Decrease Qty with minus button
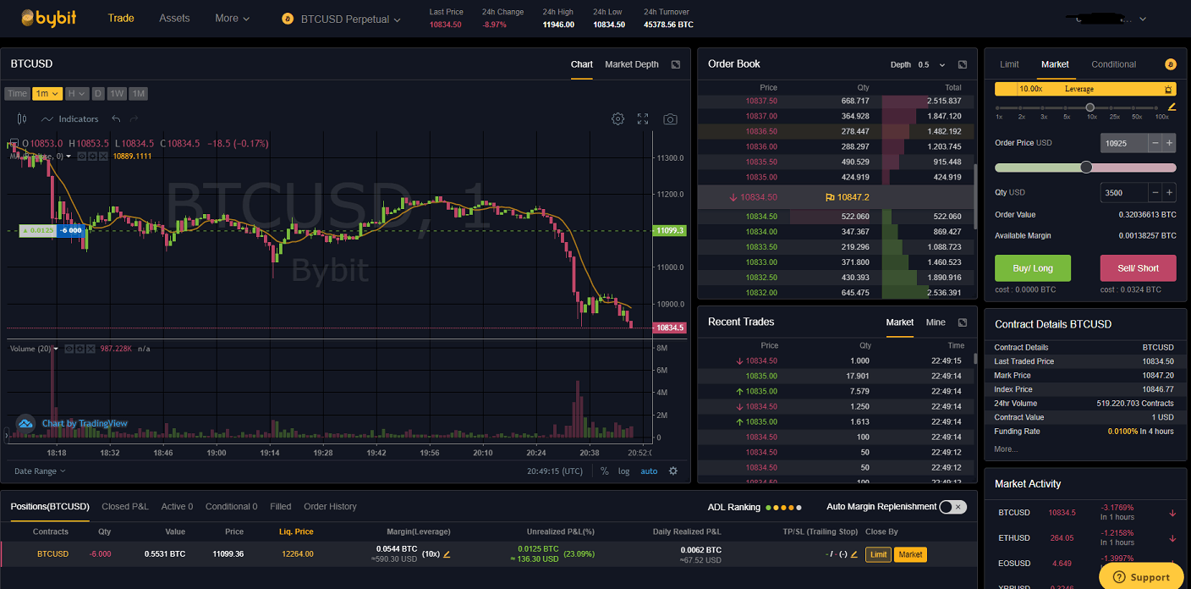Viewport: 1191px width, 589px height. coord(1155,193)
